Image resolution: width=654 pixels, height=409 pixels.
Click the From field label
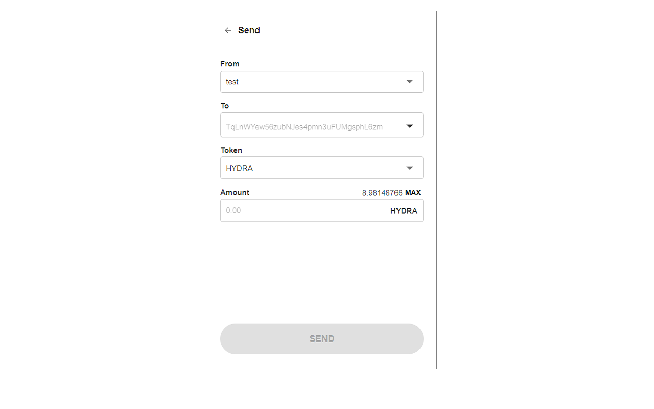coord(229,63)
